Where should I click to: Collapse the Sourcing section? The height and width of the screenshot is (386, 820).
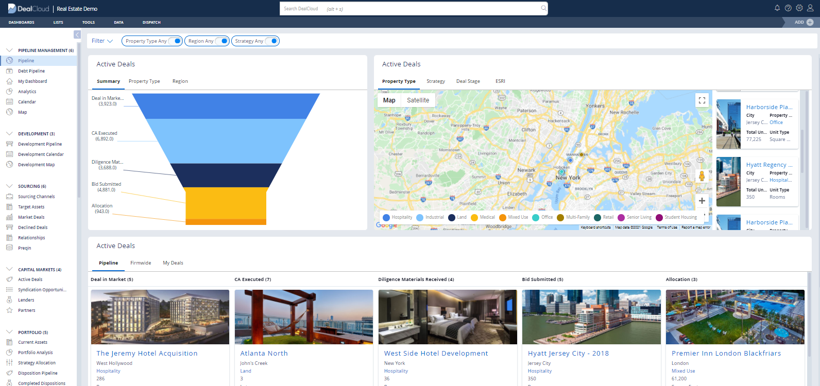pos(9,186)
